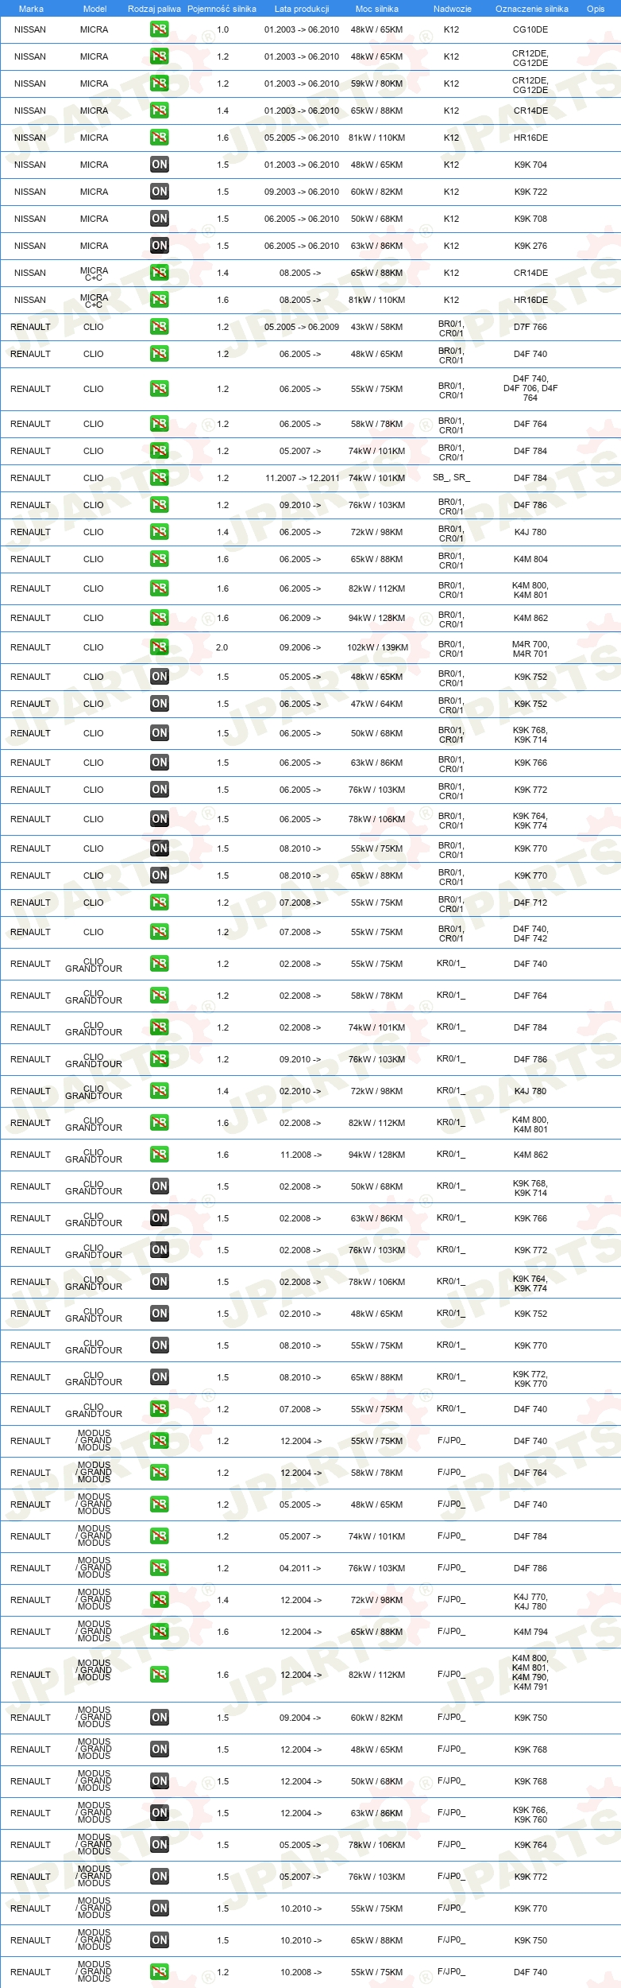621x1988 pixels.
Task: Click the petrol icon in the Modus 04.2011 D4F 786 row
Action: pyautogui.click(x=160, y=1568)
